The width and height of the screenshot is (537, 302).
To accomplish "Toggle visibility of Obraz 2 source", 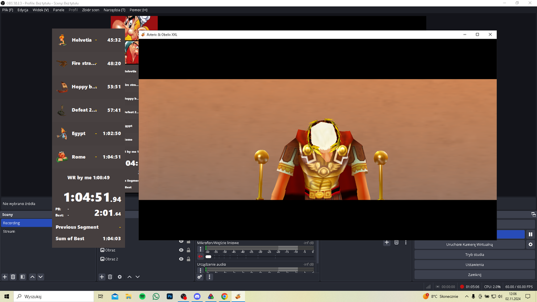I will point(181,259).
